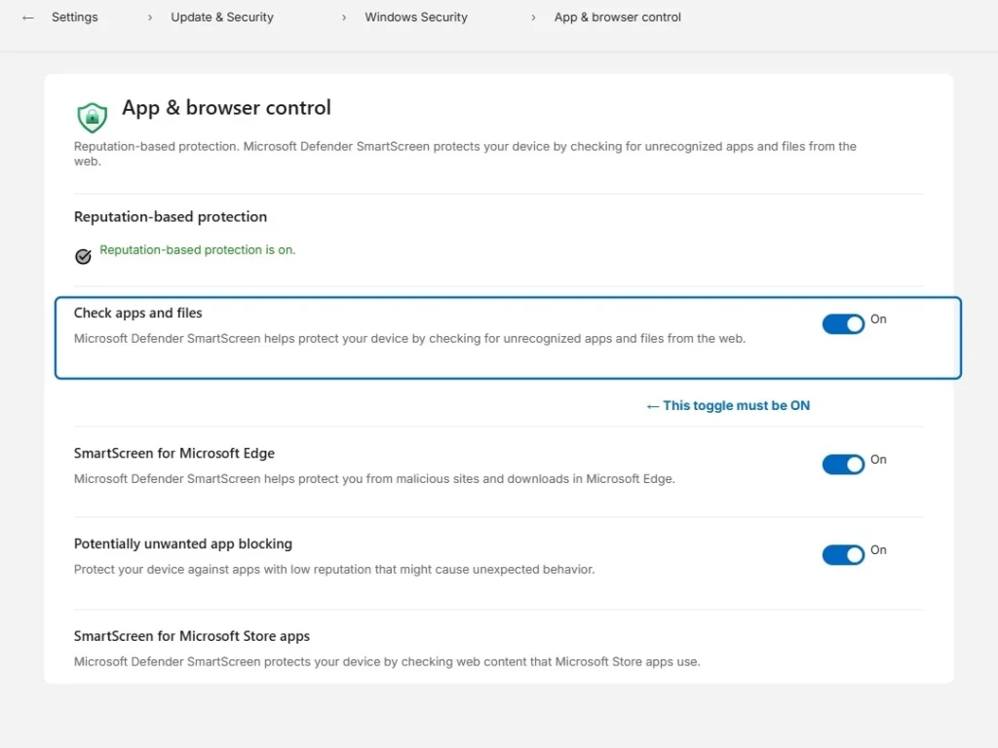Viewport: 998px width, 748px height.
Task: Click the back arrow next to Settings
Action: coord(28,18)
